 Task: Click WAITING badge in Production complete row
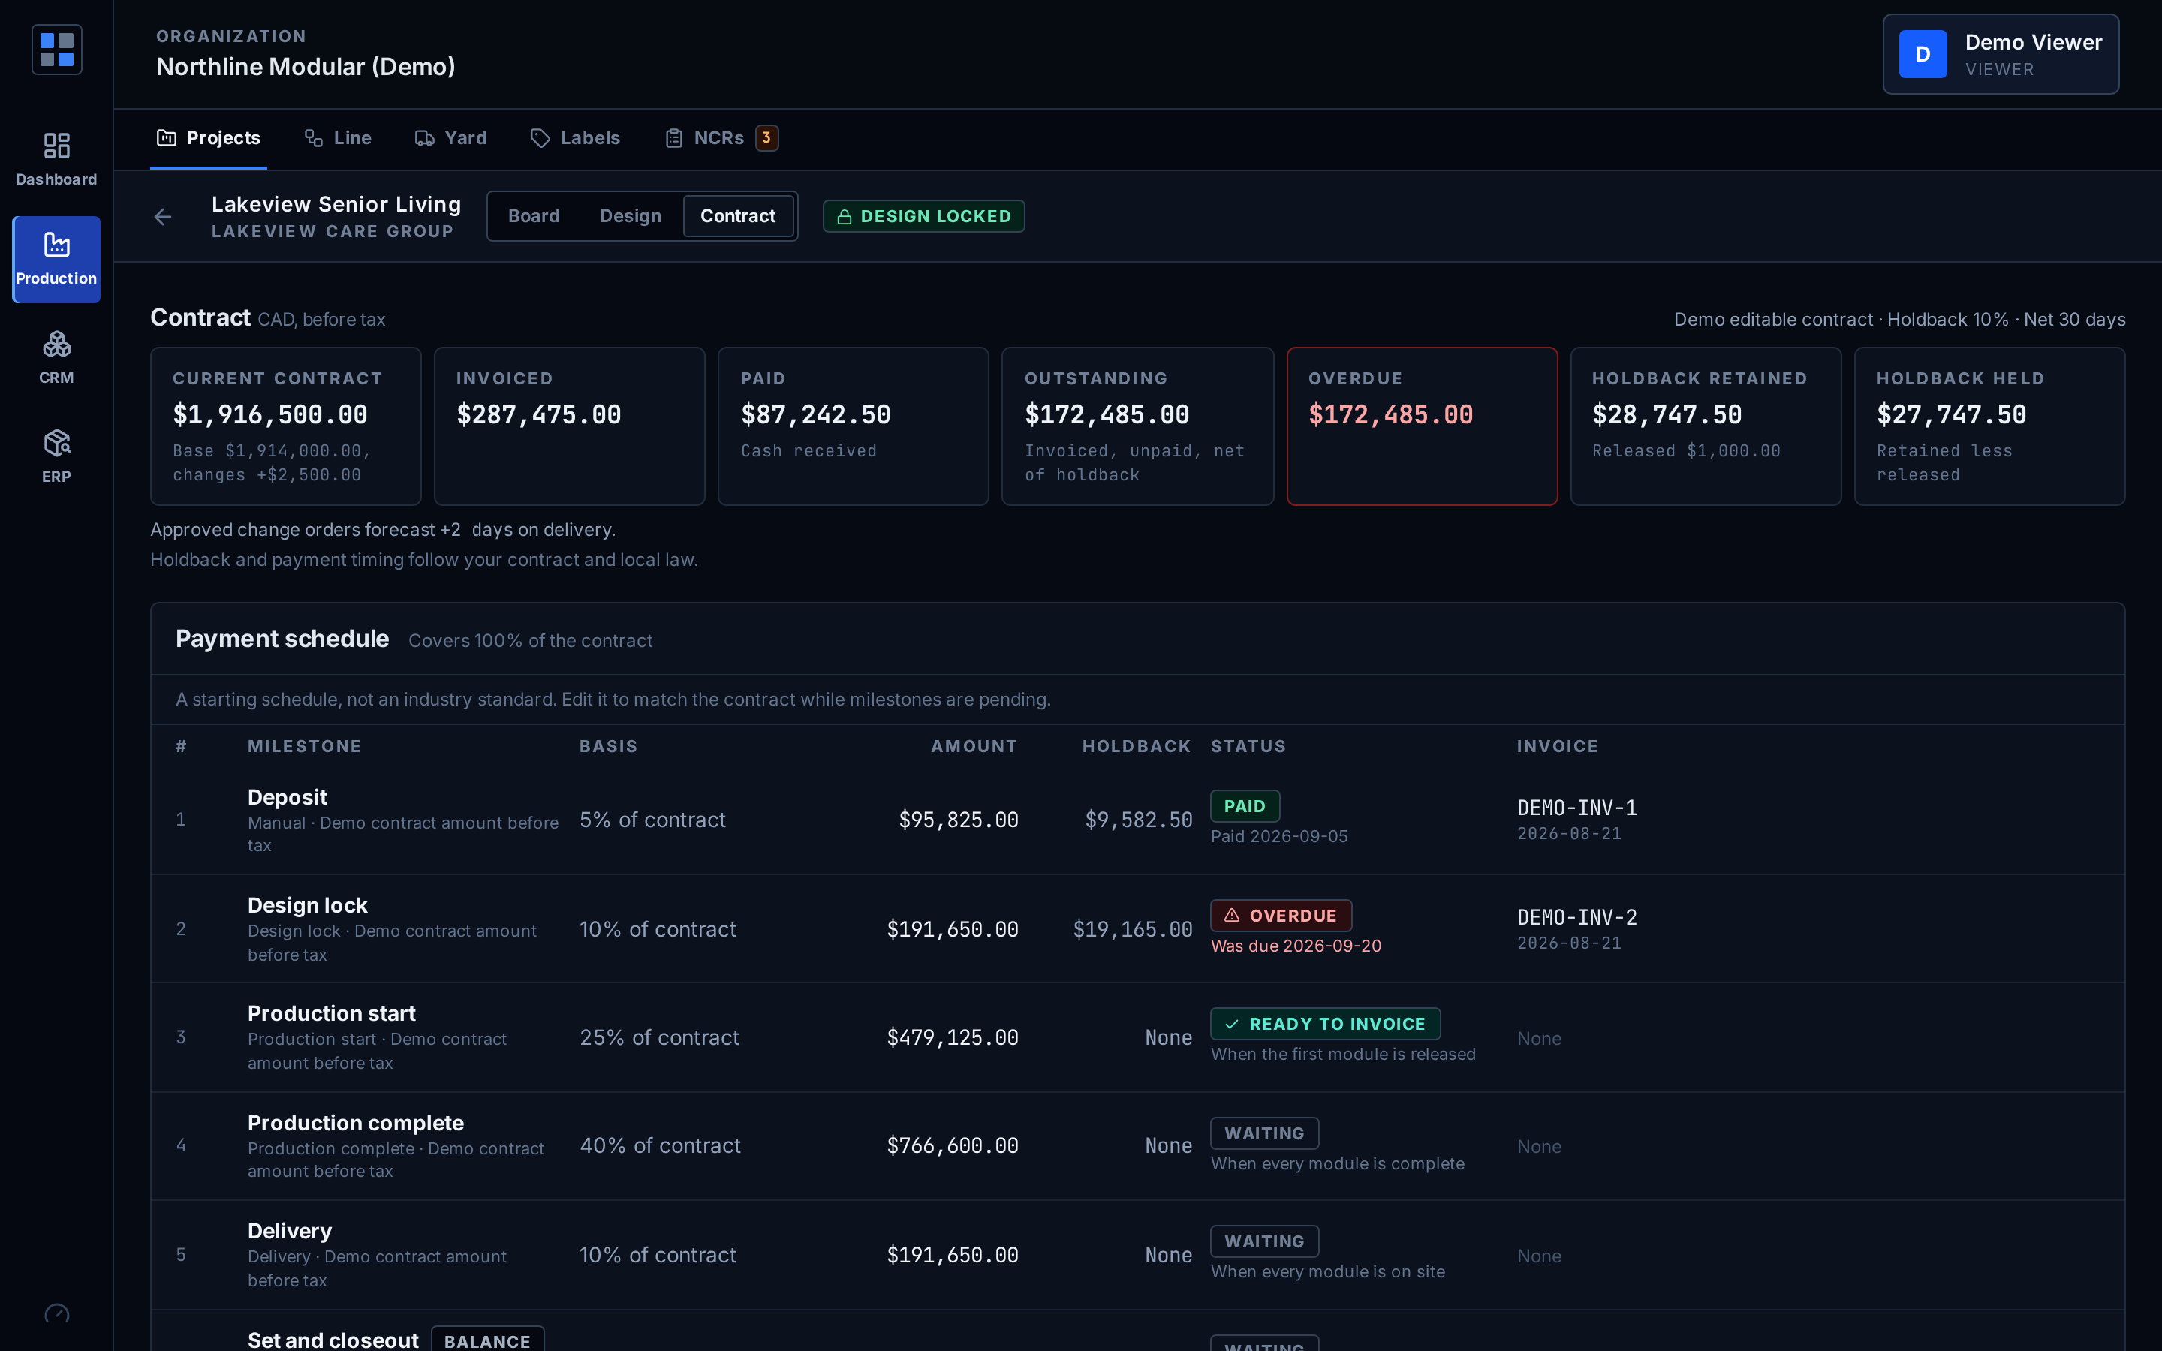click(1264, 1133)
